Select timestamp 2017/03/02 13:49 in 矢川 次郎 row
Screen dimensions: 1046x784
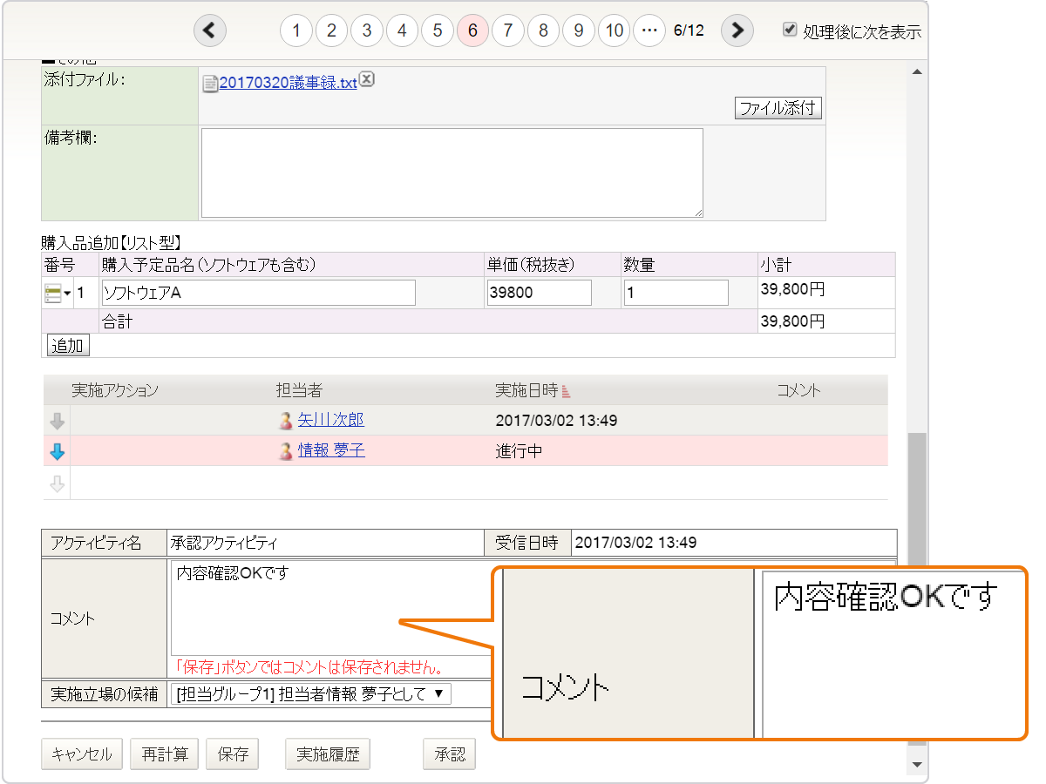556,421
